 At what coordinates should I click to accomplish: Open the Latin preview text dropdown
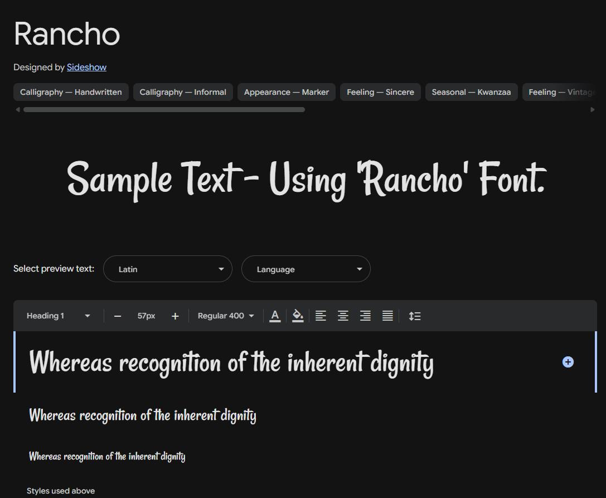[x=168, y=269]
